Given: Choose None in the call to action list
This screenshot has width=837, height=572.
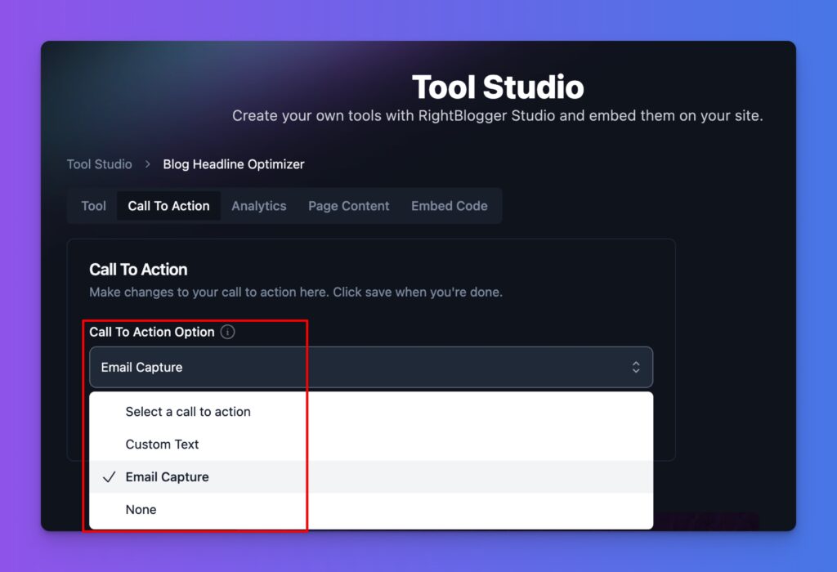Looking at the screenshot, I should tap(141, 509).
